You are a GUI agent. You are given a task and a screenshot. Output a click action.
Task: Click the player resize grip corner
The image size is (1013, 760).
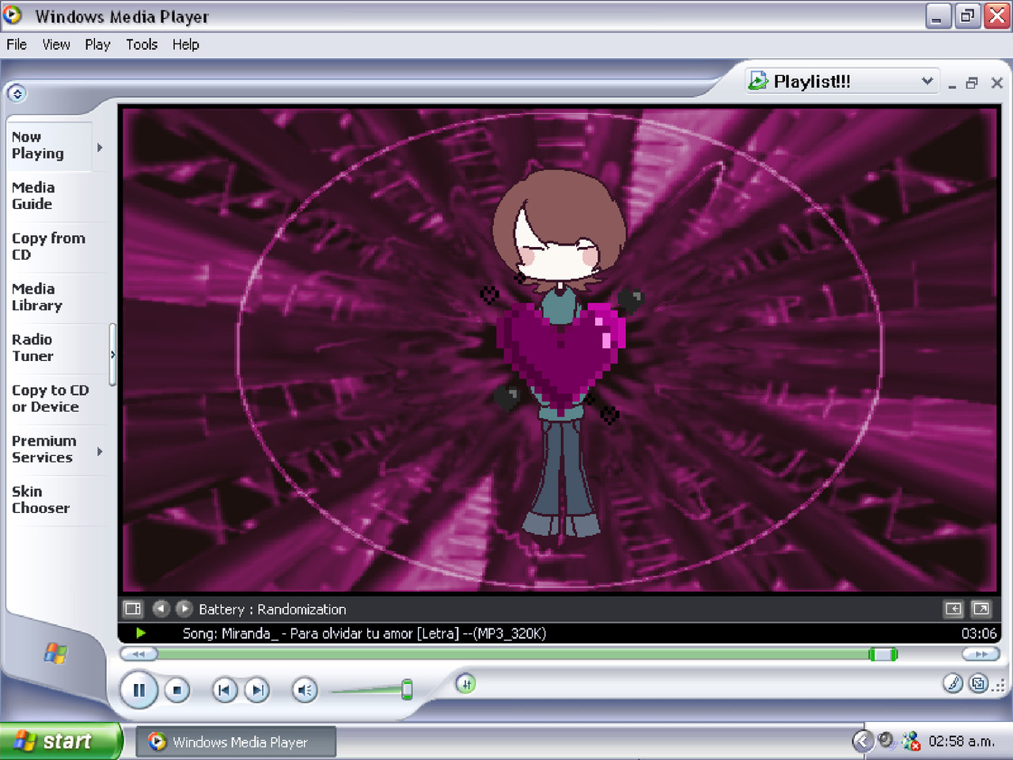click(1000, 685)
